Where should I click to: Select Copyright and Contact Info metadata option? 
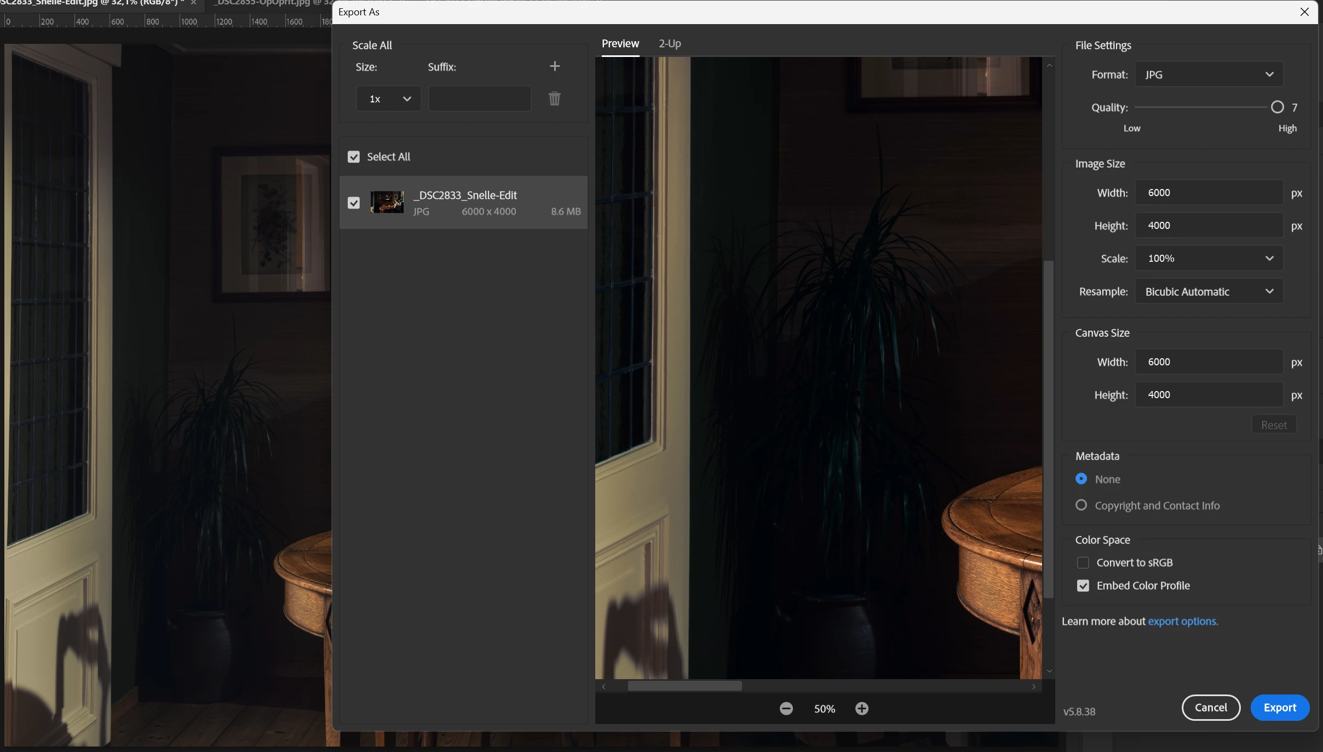[x=1081, y=506]
